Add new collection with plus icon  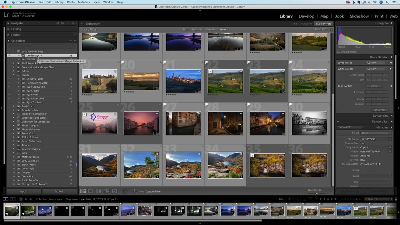[x=75, y=41]
